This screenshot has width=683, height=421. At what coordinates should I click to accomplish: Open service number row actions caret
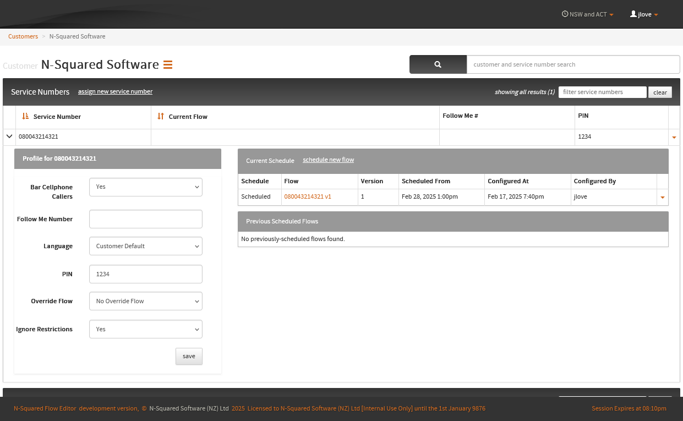pos(674,137)
